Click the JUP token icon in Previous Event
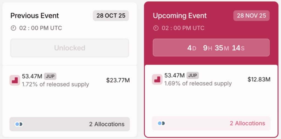Image resolution: width=281 pixels, height=139 pixels. point(15,80)
